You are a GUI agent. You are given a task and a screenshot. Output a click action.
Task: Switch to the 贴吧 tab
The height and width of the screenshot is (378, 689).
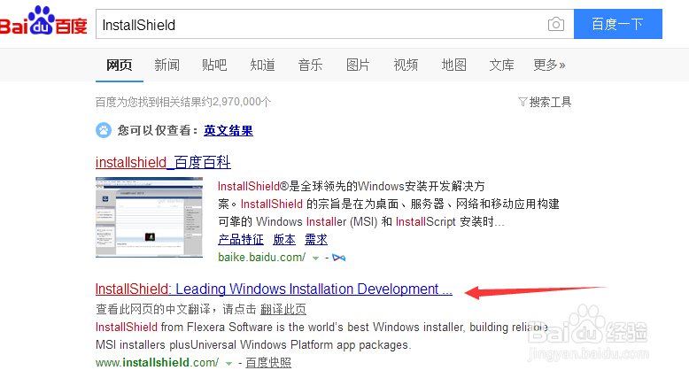pos(214,65)
